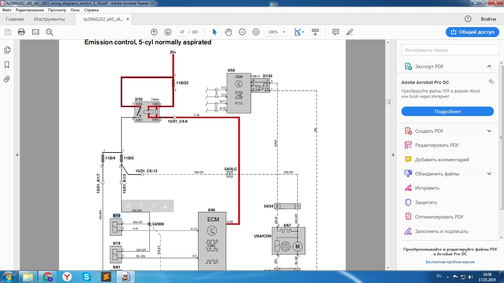
Task: Open bookmarks panel icon
Action: (7, 65)
